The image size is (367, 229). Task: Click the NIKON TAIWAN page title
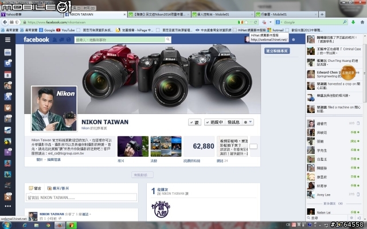point(105,122)
